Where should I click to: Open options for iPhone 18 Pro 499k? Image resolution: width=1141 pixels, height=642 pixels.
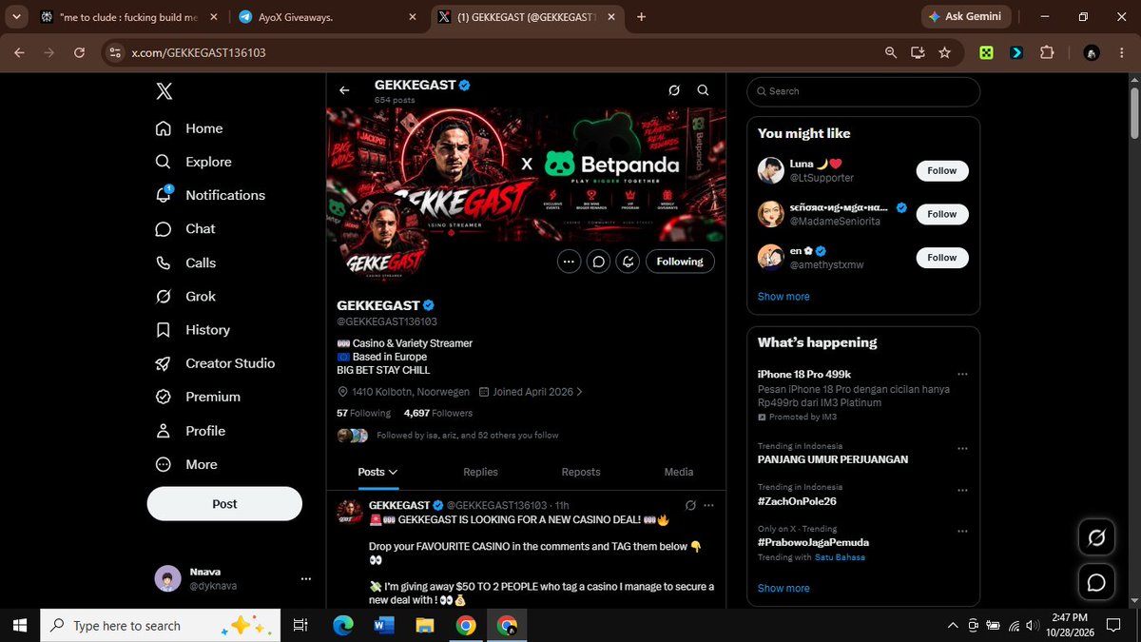click(962, 375)
